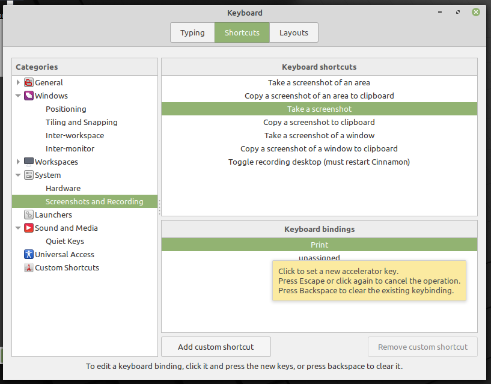Viewport: 491px width, 384px height.
Task: Click the Custom Shortcuts icon
Action: pos(29,268)
